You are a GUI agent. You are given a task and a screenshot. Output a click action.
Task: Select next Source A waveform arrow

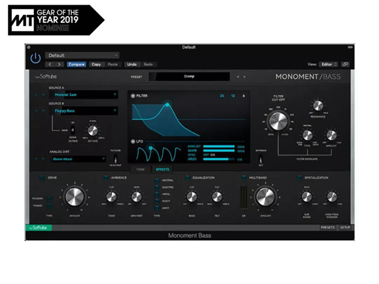[x=43, y=95]
